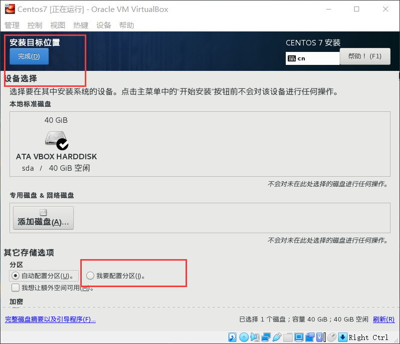Click the optical disc status icon

[x=244, y=337]
